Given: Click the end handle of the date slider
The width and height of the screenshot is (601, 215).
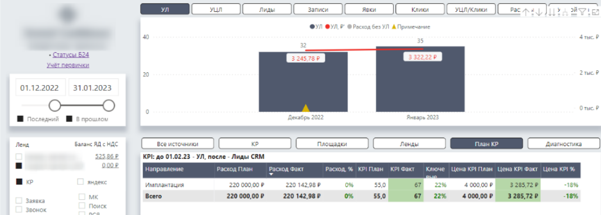Looking at the screenshot, I should coord(109,105).
